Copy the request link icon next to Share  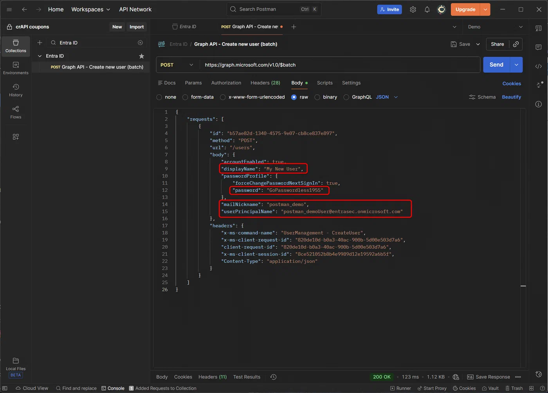pyautogui.click(x=516, y=44)
